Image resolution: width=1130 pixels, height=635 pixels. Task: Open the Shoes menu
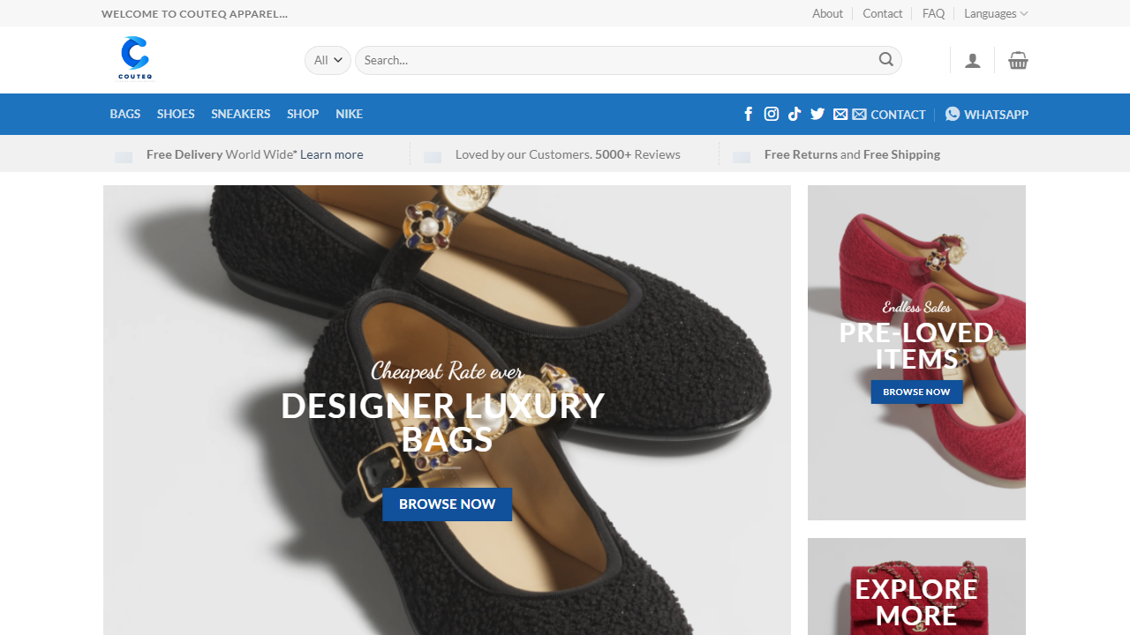pos(176,114)
